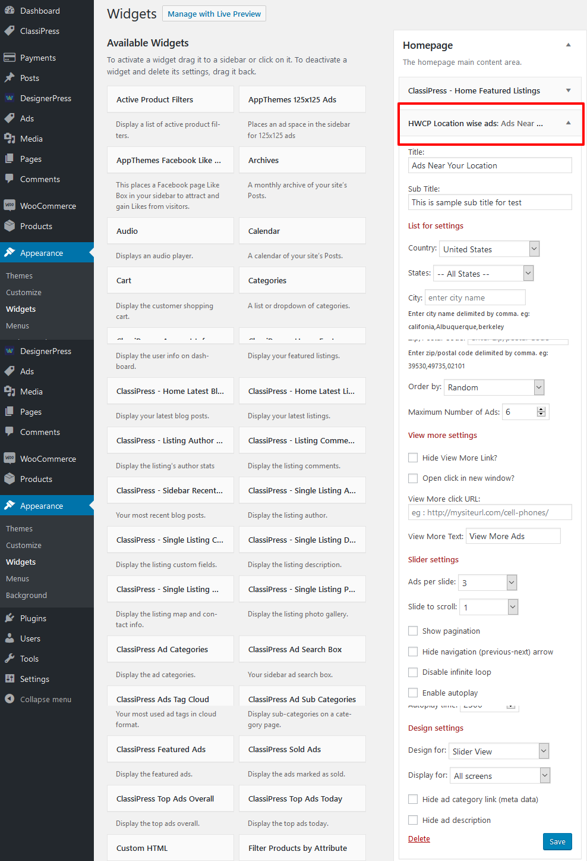Select ClassiPress Ad Search Box widget

click(x=302, y=649)
